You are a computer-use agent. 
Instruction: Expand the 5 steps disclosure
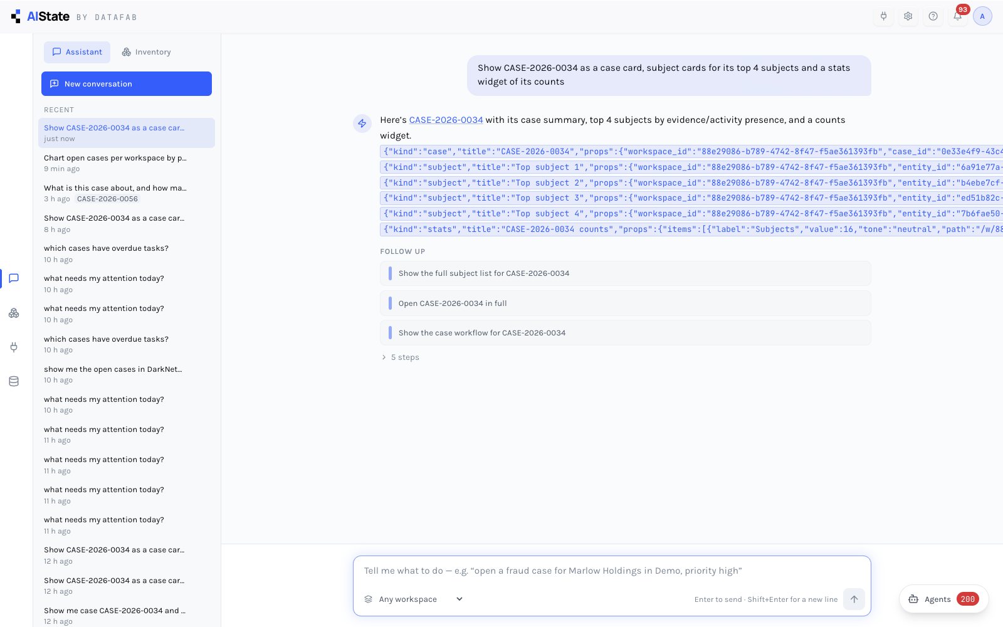click(x=401, y=357)
